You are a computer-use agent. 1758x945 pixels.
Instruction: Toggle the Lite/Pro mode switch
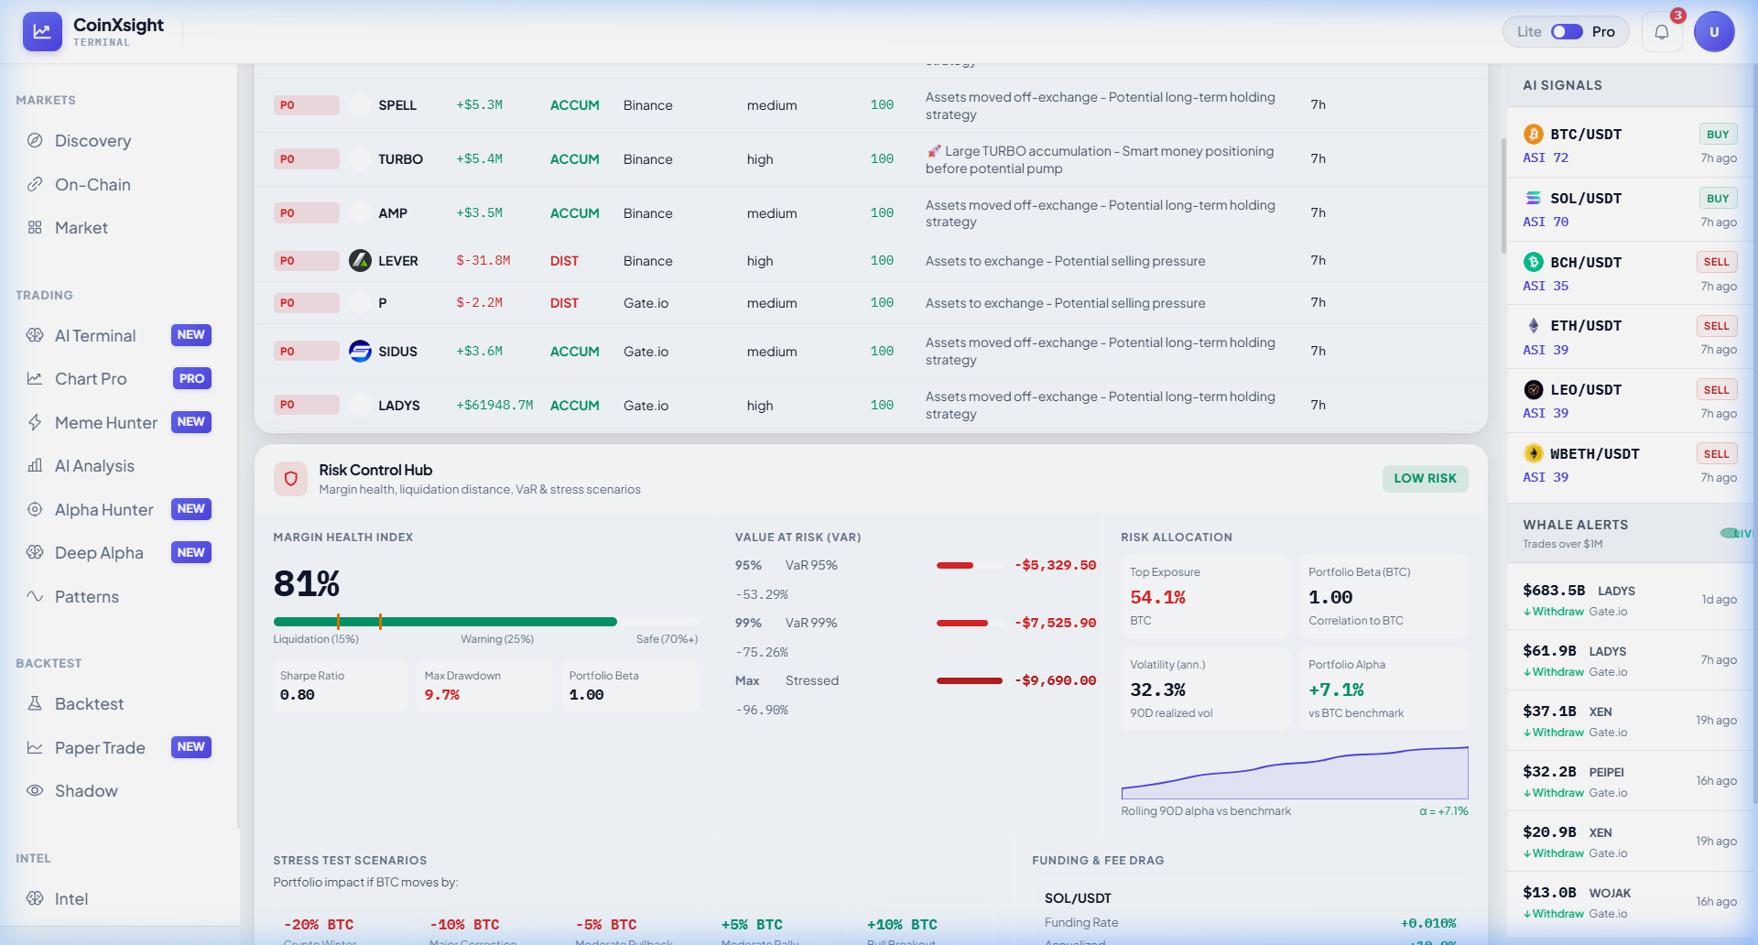1567,32
